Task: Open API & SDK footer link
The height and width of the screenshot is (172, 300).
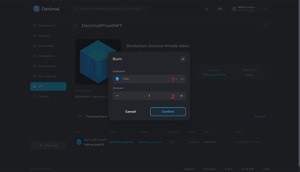Action: tap(248, 169)
